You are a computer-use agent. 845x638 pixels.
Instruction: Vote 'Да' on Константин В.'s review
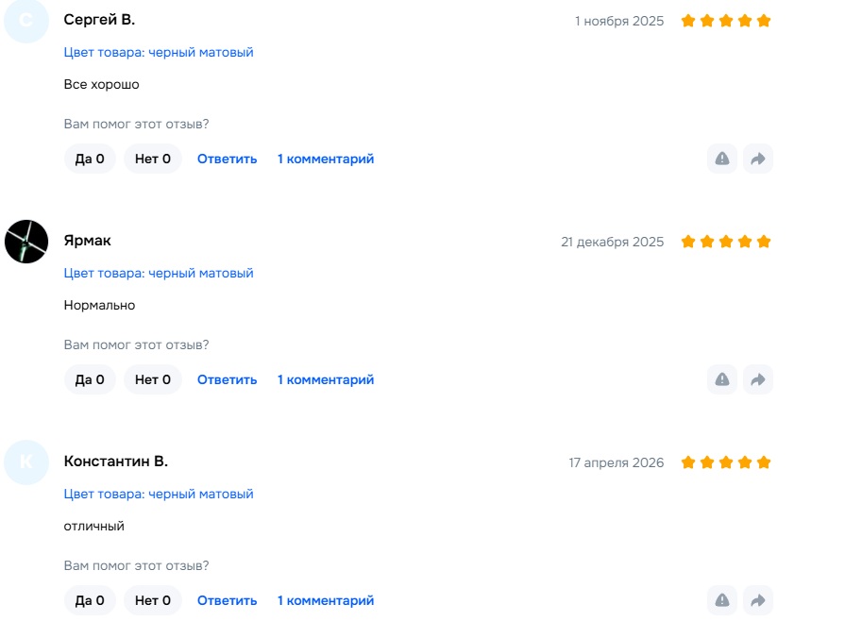coord(90,600)
